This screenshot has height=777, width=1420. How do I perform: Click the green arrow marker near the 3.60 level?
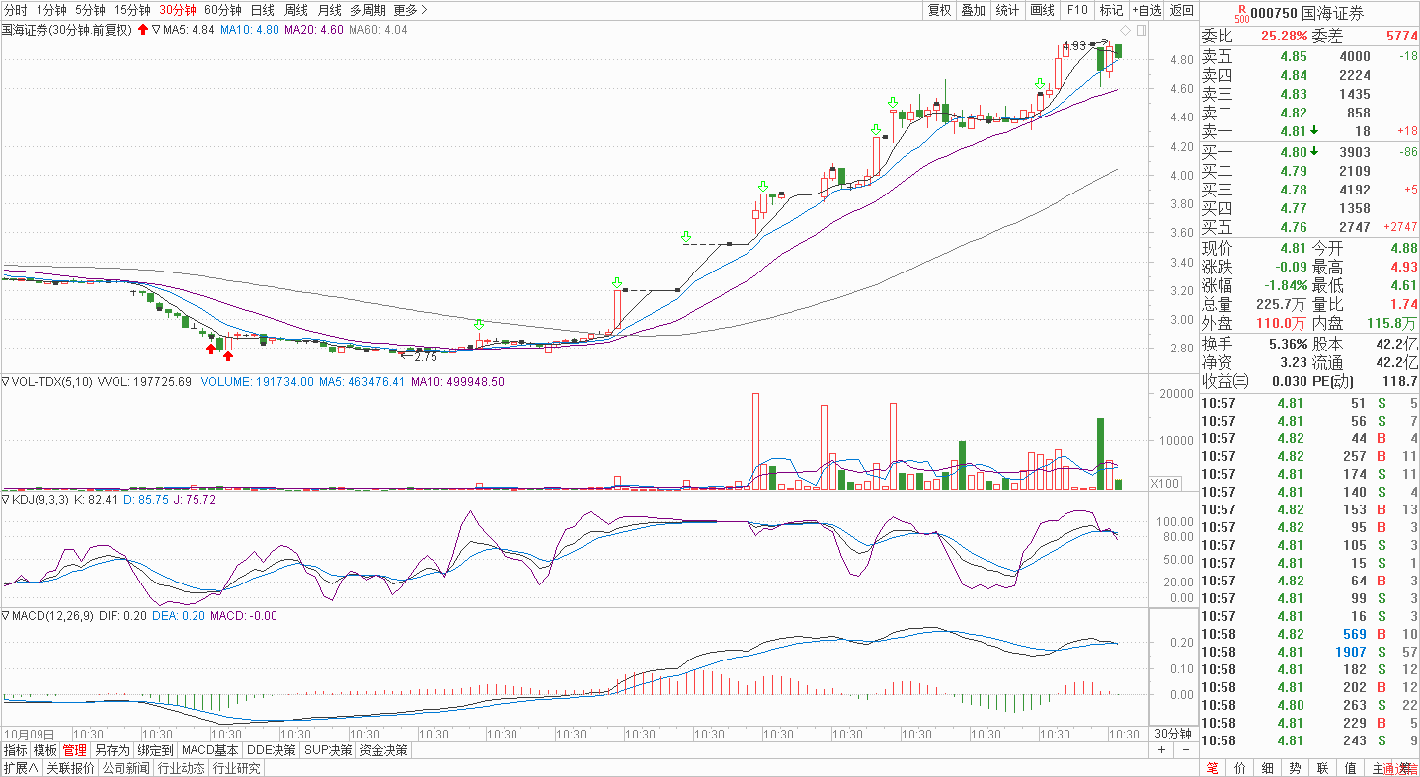pos(686,236)
